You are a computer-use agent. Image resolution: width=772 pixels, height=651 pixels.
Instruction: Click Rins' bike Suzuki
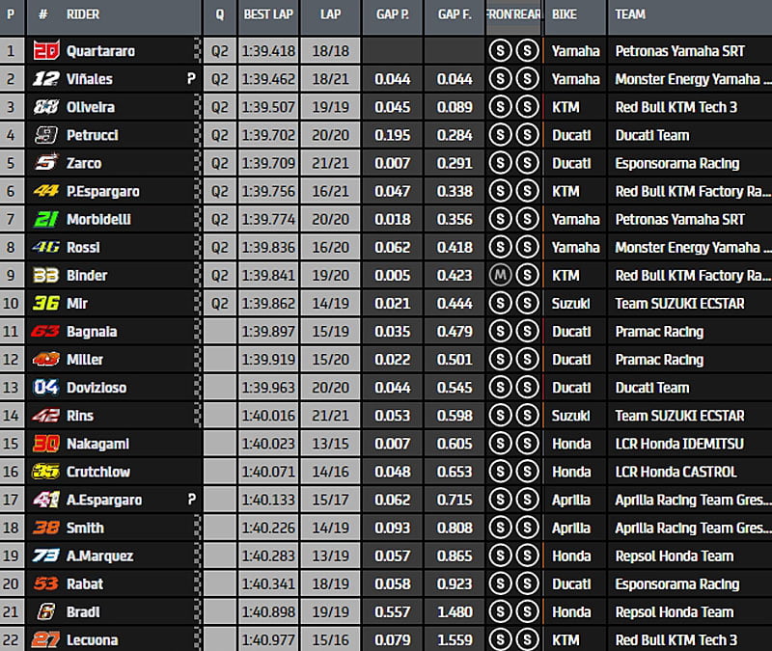[x=570, y=416]
